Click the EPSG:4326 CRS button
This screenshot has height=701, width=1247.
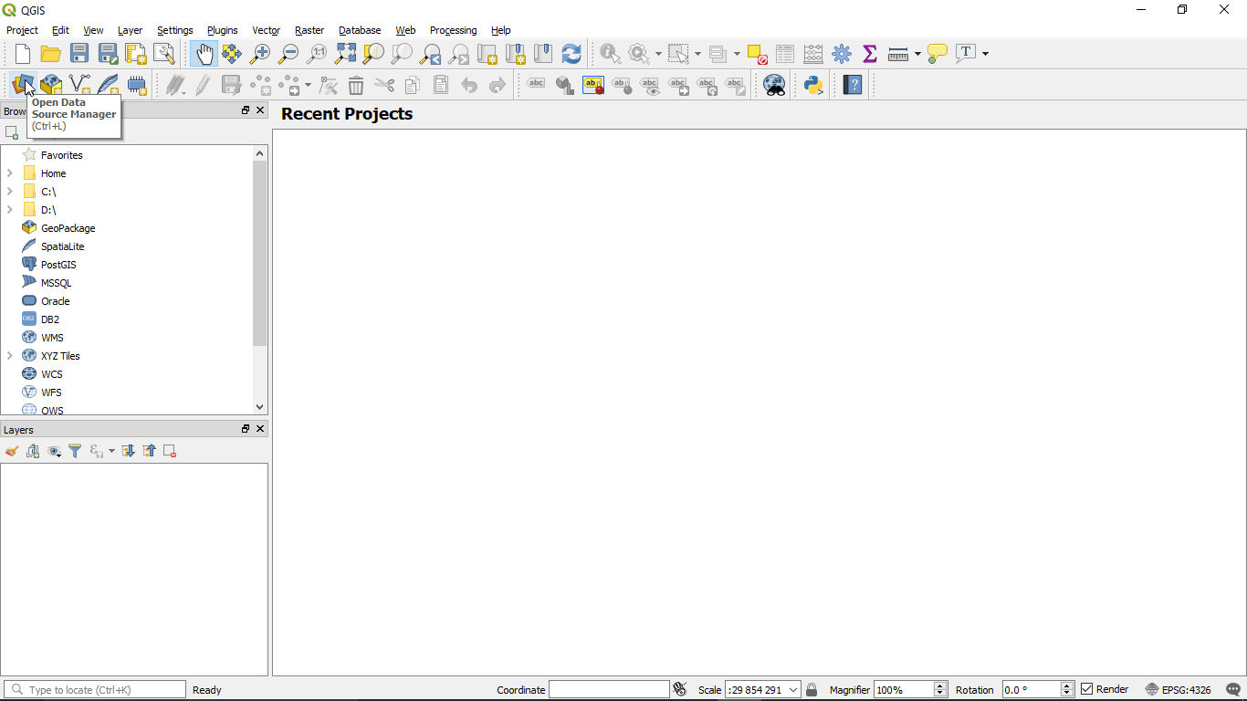click(1178, 690)
